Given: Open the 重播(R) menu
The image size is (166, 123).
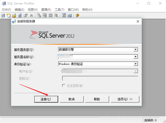Looking at the screenshot, I should pos(46,10).
